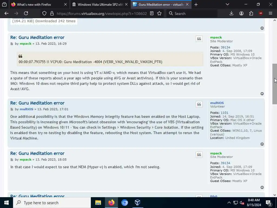Click the page vertical scrollbar thumb
The height and width of the screenshot is (208, 277).
(x=275, y=84)
